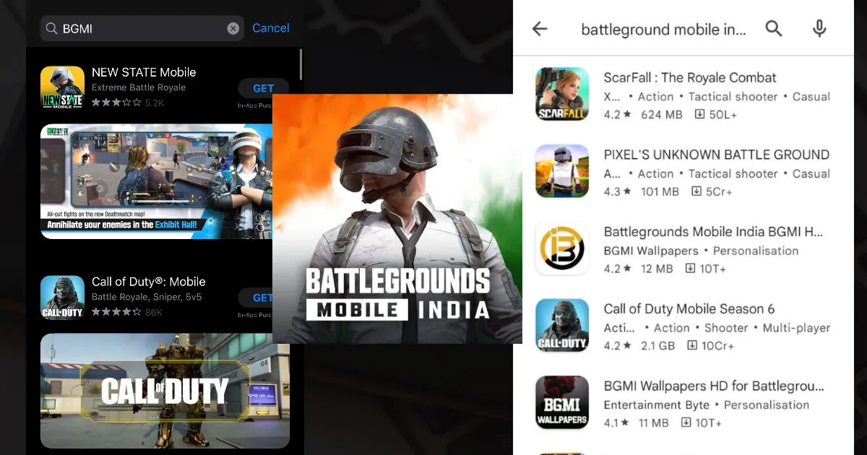
Task: Open PIXEL'S UNKNOWN BATTLE GROUND app icon
Action: [x=561, y=171]
